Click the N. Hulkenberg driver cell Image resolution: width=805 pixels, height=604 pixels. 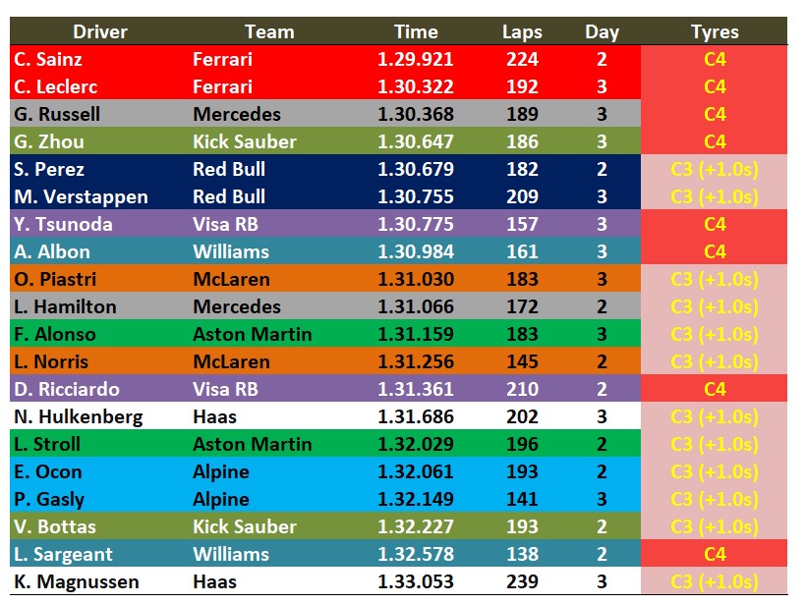[78, 416]
